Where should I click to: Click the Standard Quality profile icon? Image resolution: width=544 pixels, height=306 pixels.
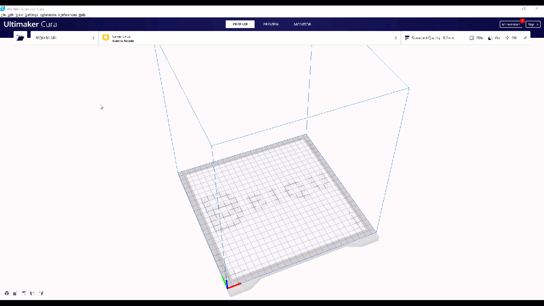click(x=407, y=38)
